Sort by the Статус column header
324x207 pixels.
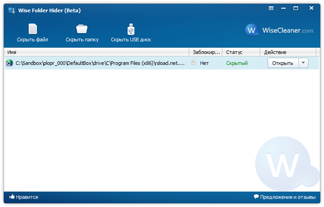point(241,52)
